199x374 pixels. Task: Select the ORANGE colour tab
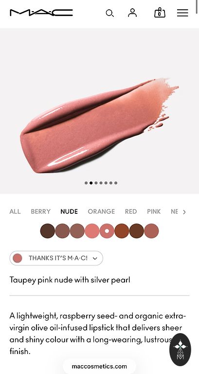[x=101, y=211]
